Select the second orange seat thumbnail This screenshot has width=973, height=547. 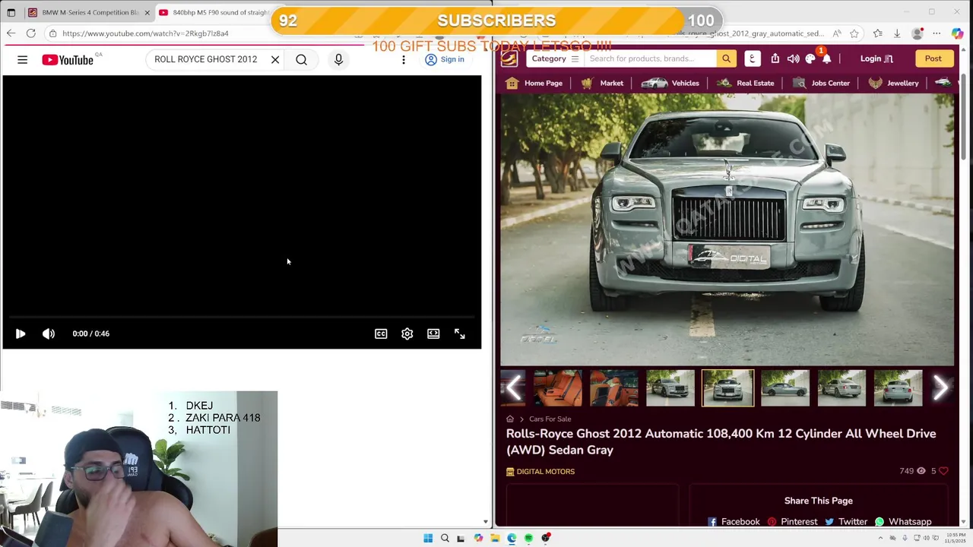click(x=614, y=387)
